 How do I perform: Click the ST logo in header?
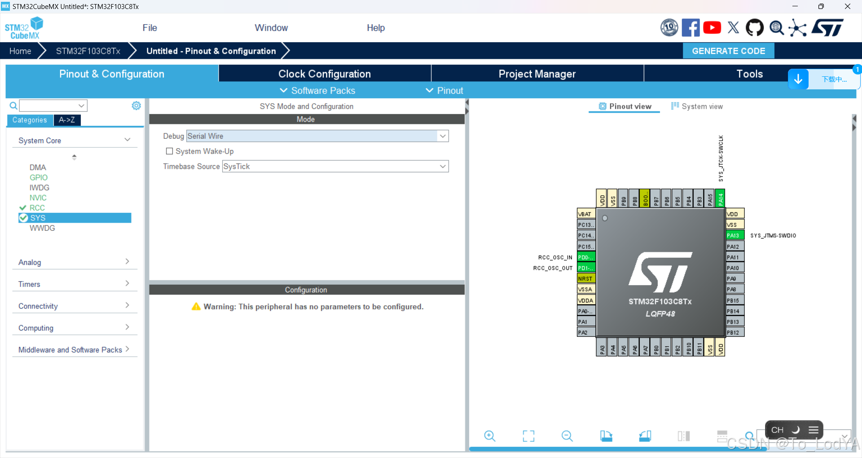tap(828, 28)
